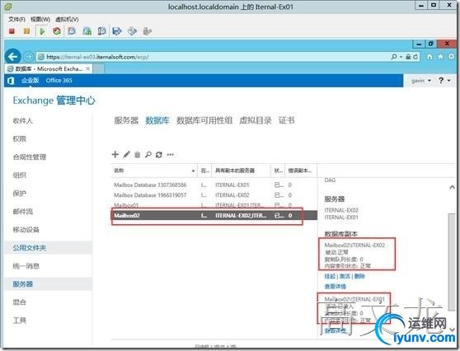
Task: Click 挂起 link for ITERNAL-EX02 copy
Action: [x=330, y=276]
